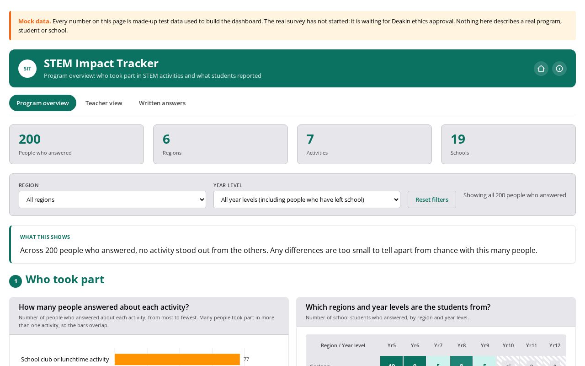The width and height of the screenshot is (585, 366).
Task: Click the Yr8 column header
Action: 462,345
